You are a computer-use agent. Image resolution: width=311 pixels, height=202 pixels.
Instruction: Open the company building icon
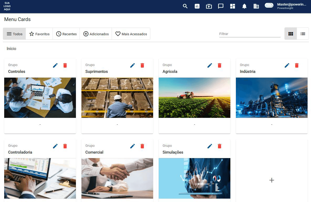pyautogui.click(x=256, y=6)
